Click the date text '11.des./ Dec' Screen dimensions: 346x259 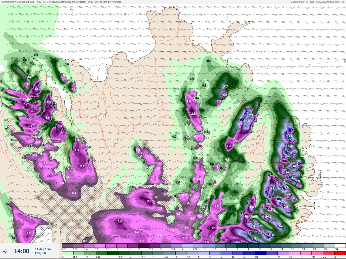coord(43,249)
